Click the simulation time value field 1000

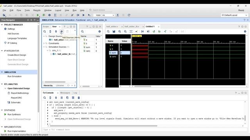97,15
